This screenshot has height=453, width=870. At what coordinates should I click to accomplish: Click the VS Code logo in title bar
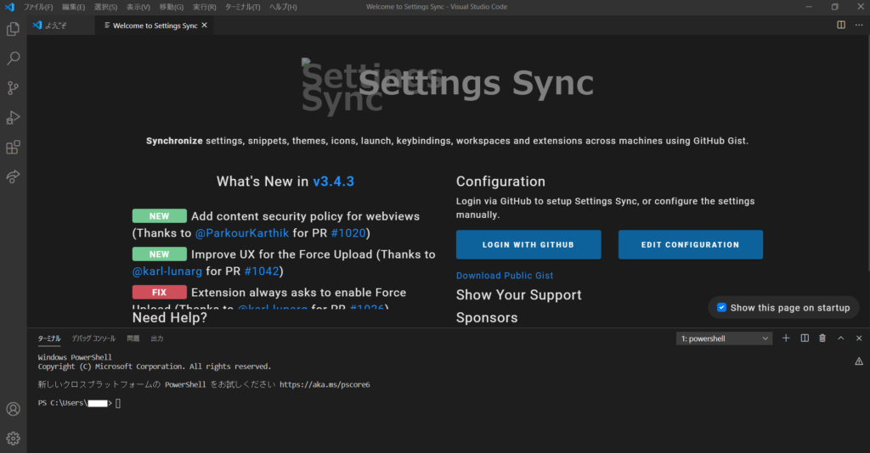pos(9,7)
